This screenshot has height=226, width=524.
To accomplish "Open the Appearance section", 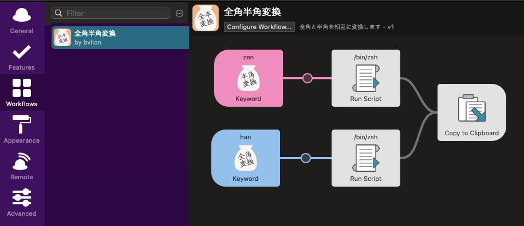I will [22, 129].
